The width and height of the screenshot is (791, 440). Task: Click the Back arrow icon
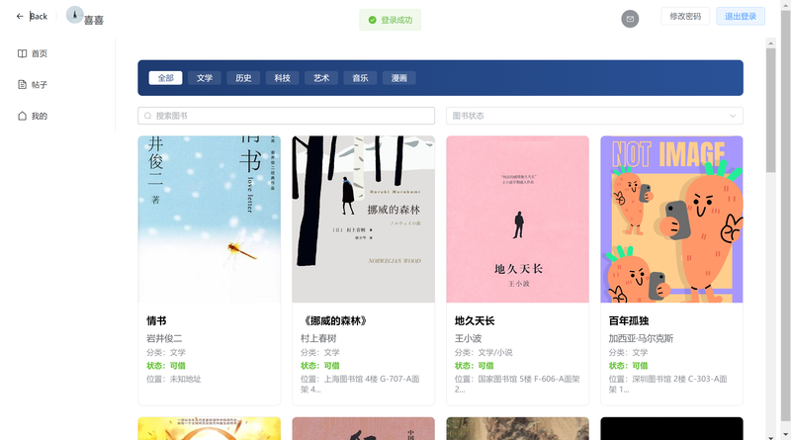[20, 16]
